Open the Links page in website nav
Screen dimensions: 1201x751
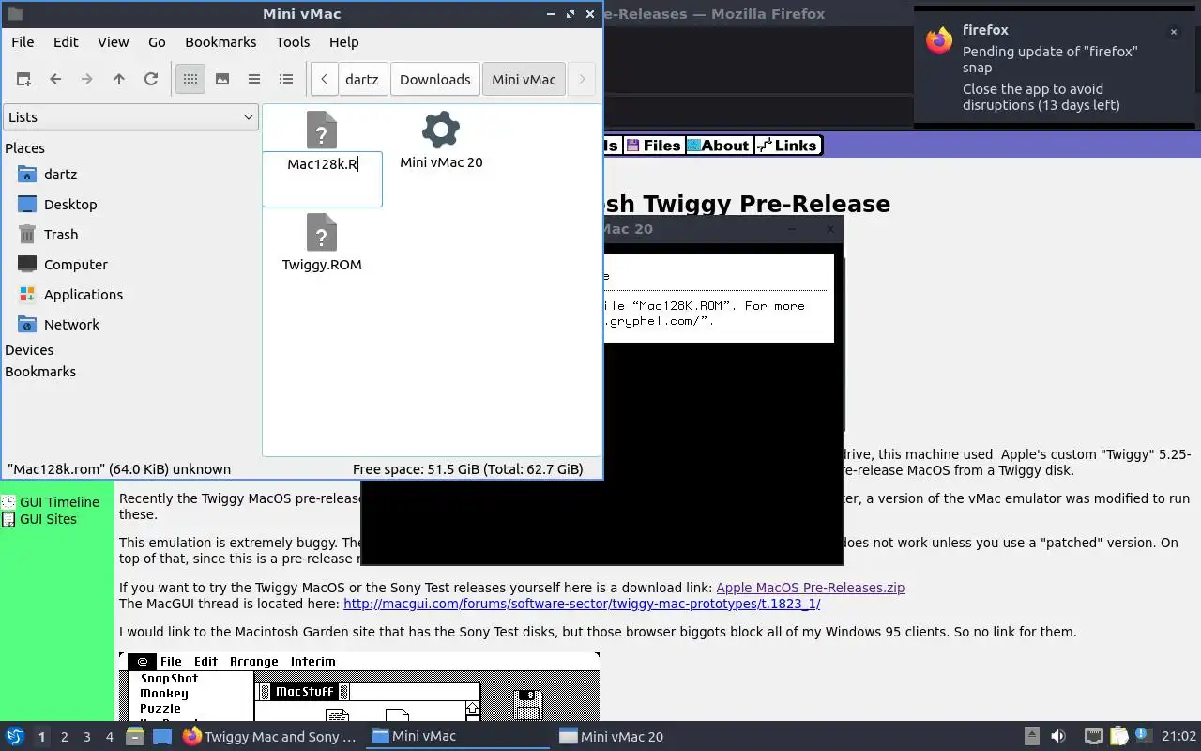(787, 146)
